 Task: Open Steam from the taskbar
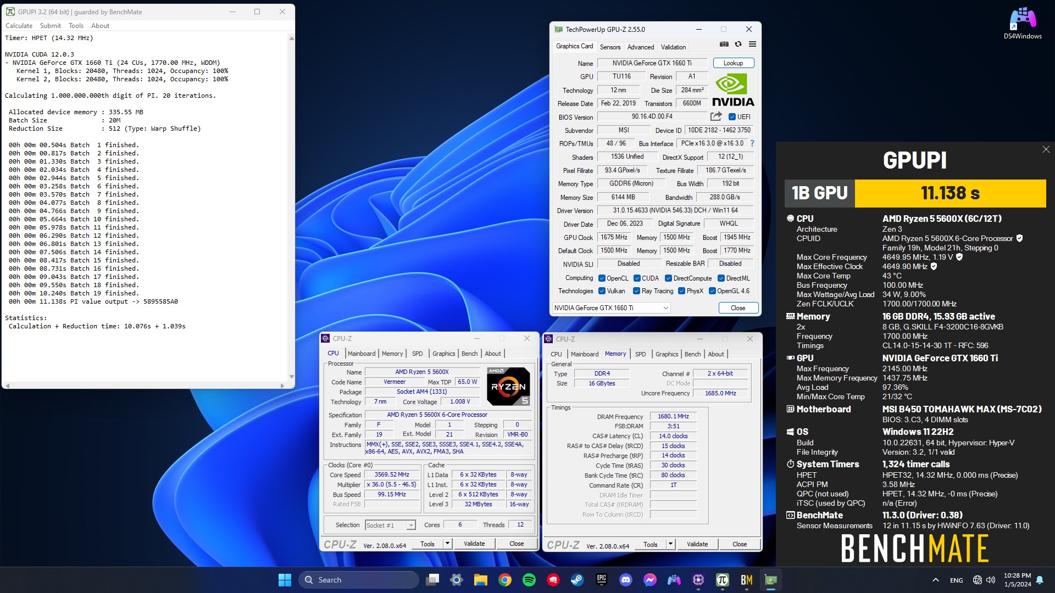coord(578,580)
